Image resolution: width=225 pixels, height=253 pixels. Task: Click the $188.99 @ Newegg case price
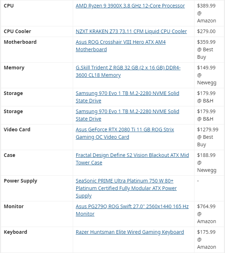pos(207,163)
